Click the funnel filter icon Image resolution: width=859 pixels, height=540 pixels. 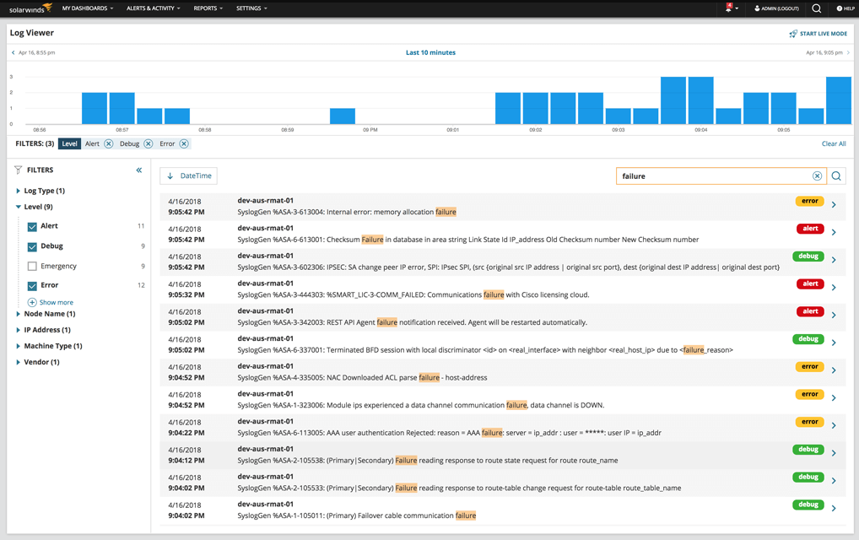click(18, 170)
